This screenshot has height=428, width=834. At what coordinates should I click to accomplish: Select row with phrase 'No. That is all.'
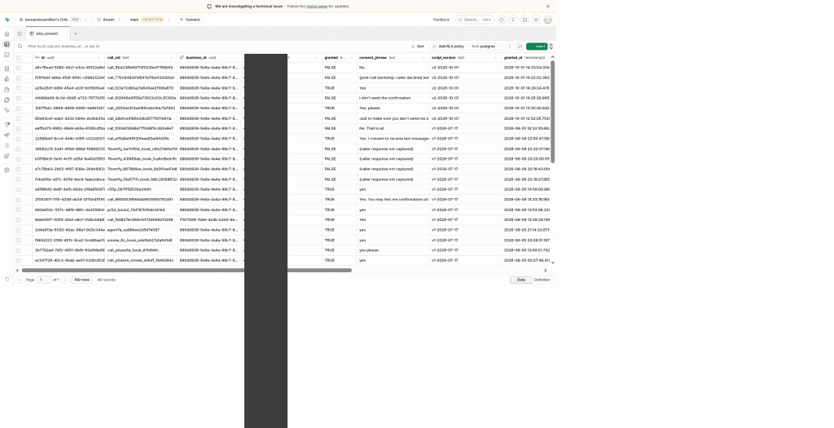pos(19,128)
